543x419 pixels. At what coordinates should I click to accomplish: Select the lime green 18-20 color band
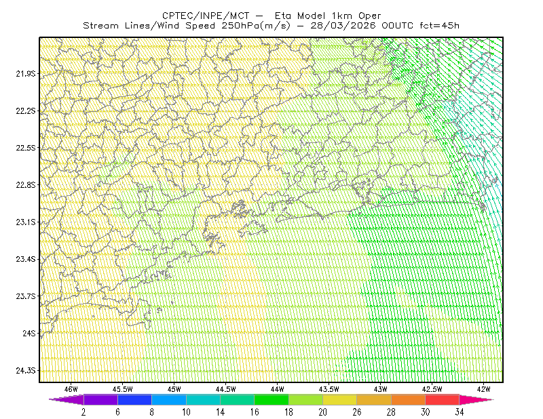click(305, 399)
